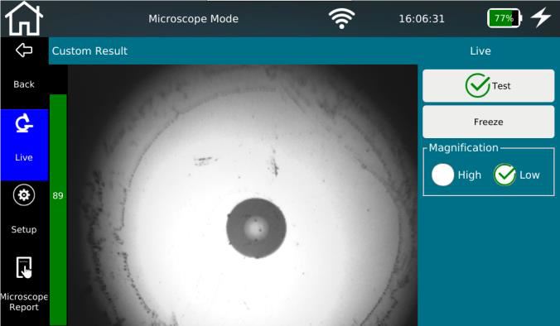Screen dimensions: 560x326
Task: Go to the Home screen icon
Action: click(23, 18)
